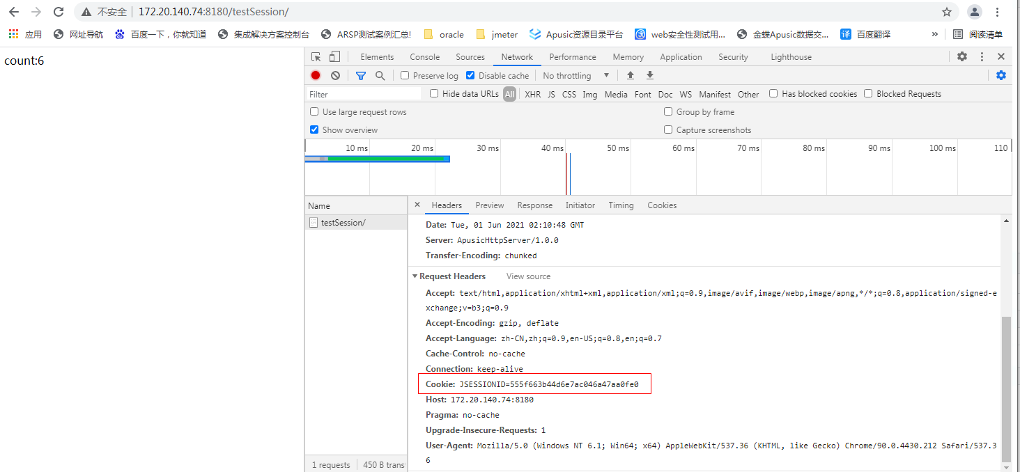Viewport: 1020px width, 472px height.
Task: Toggle the device toolbar icon
Action: coord(334,57)
